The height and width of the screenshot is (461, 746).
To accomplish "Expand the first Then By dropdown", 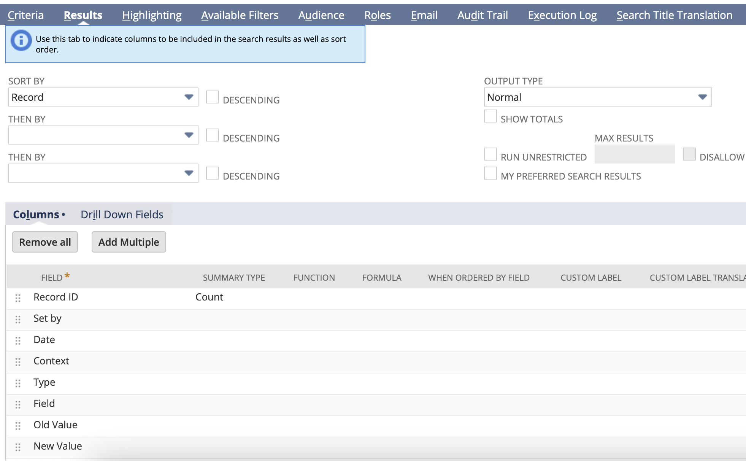I will coord(103,135).
